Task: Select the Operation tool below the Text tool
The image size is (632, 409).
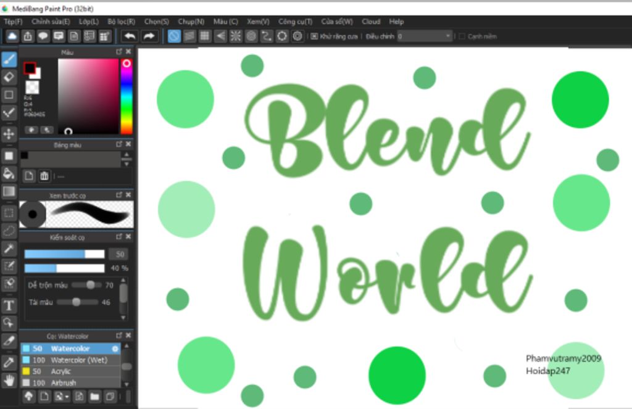Action: 9,323
